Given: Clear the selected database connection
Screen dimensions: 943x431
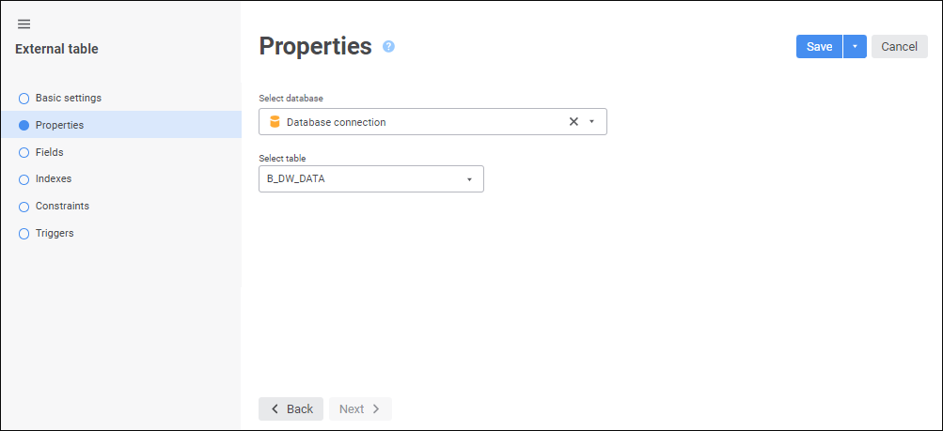Looking at the screenshot, I should pyautogui.click(x=574, y=122).
